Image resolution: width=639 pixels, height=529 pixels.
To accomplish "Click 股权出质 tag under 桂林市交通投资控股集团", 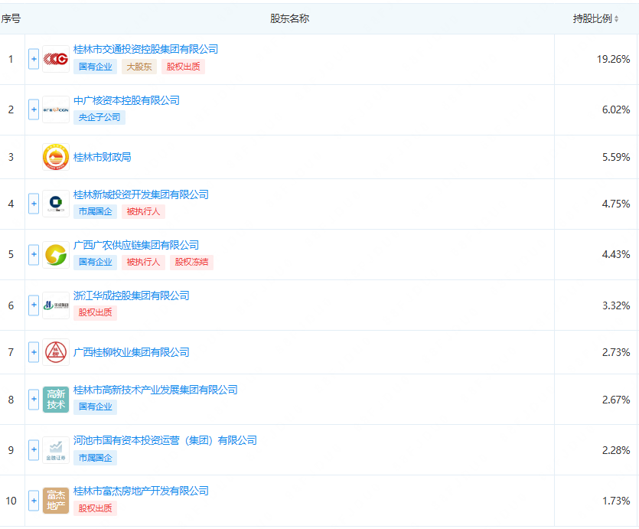I will click(x=184, y=67).
